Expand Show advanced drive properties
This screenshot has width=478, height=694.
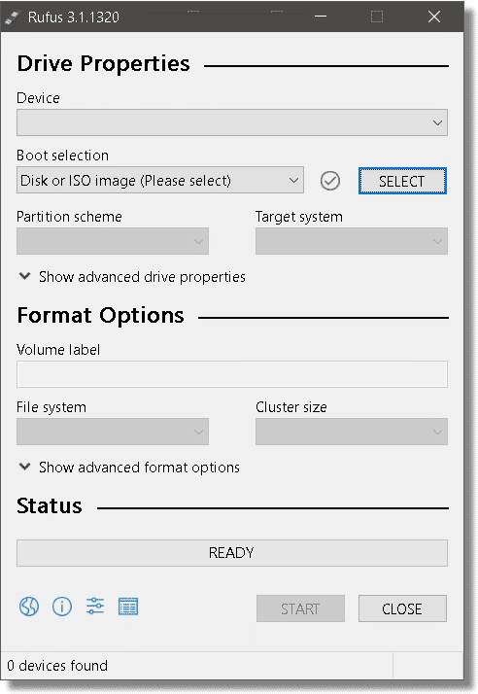(x=132, y=277)
